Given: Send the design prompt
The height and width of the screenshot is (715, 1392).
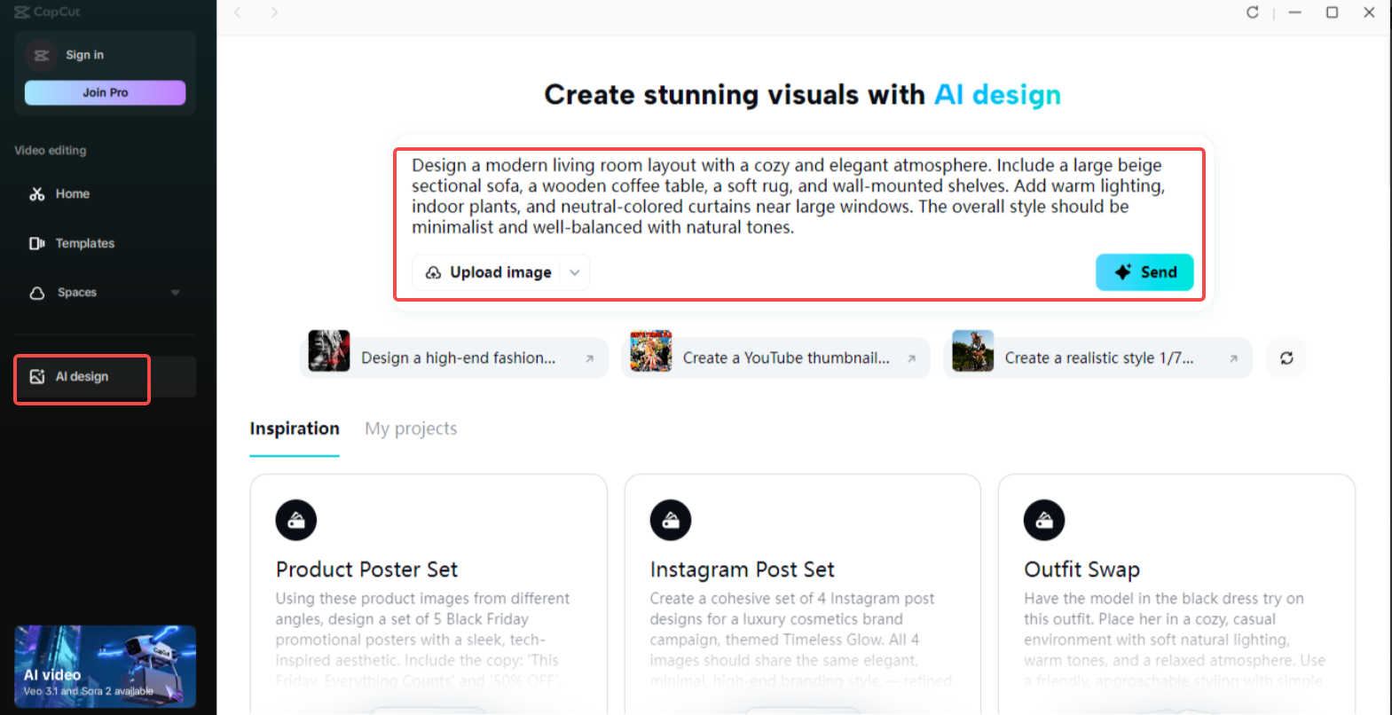Looking at the screenshot, I should [x=1144, y=272].
